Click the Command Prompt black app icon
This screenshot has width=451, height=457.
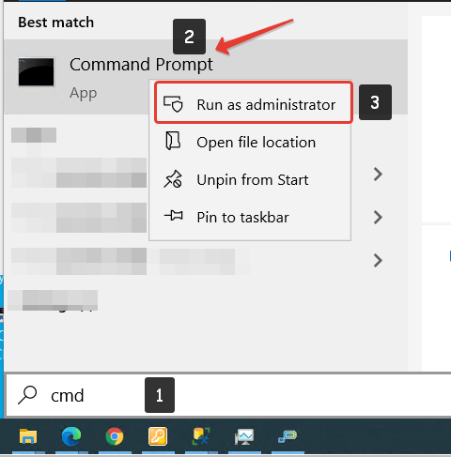[x=36, y=71]
